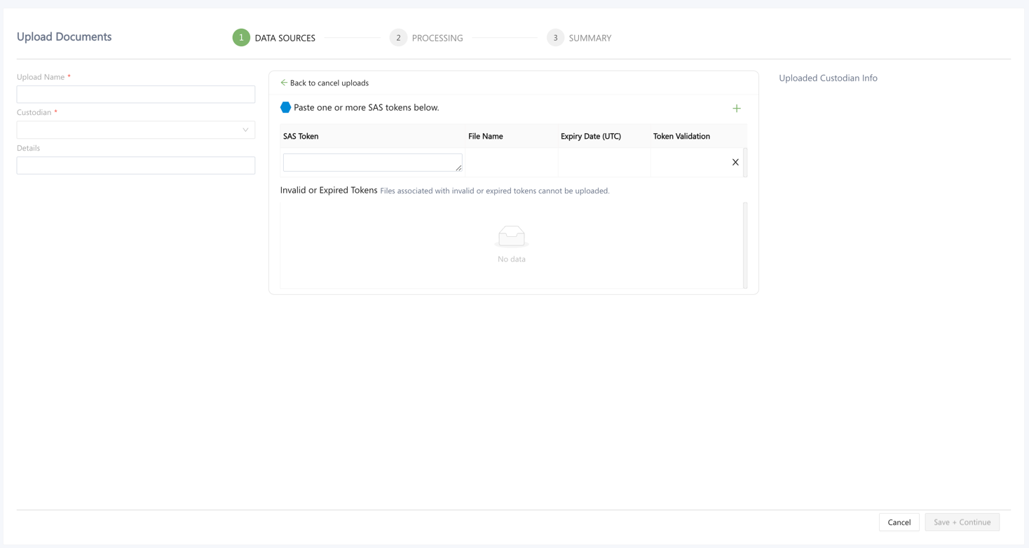This screenshot has height=548, width=1029.
Task: Click the No data inbox icon
Action: pos(511,237)
